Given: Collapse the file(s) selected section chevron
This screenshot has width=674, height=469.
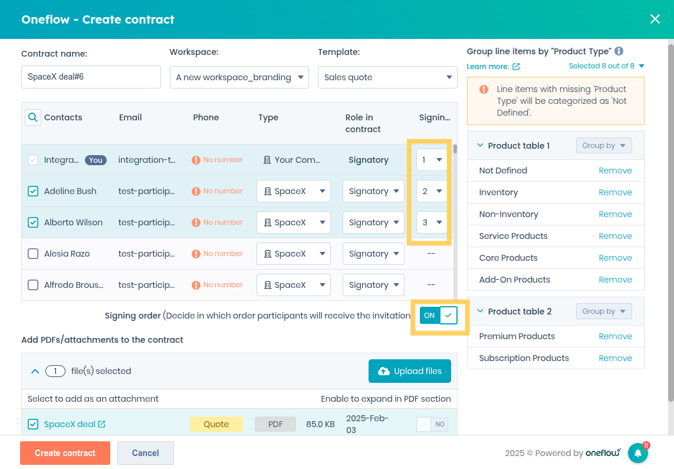Looking at the screenshot, I should (35, 371).
